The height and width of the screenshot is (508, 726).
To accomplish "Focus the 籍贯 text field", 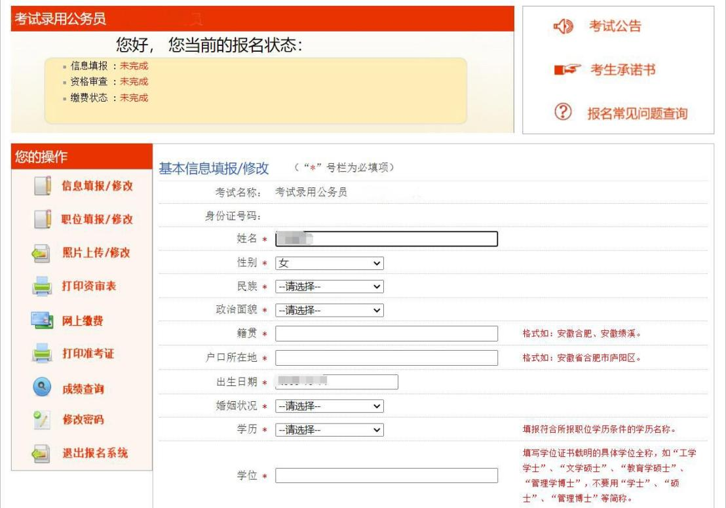I will pyautogui.click(x=387, y=334).
